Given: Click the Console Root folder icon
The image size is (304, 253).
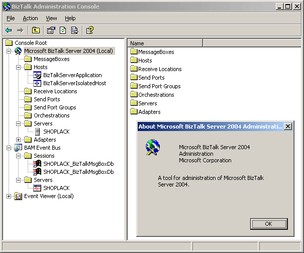Looking at the screenshot, I should tap(9, 43).
